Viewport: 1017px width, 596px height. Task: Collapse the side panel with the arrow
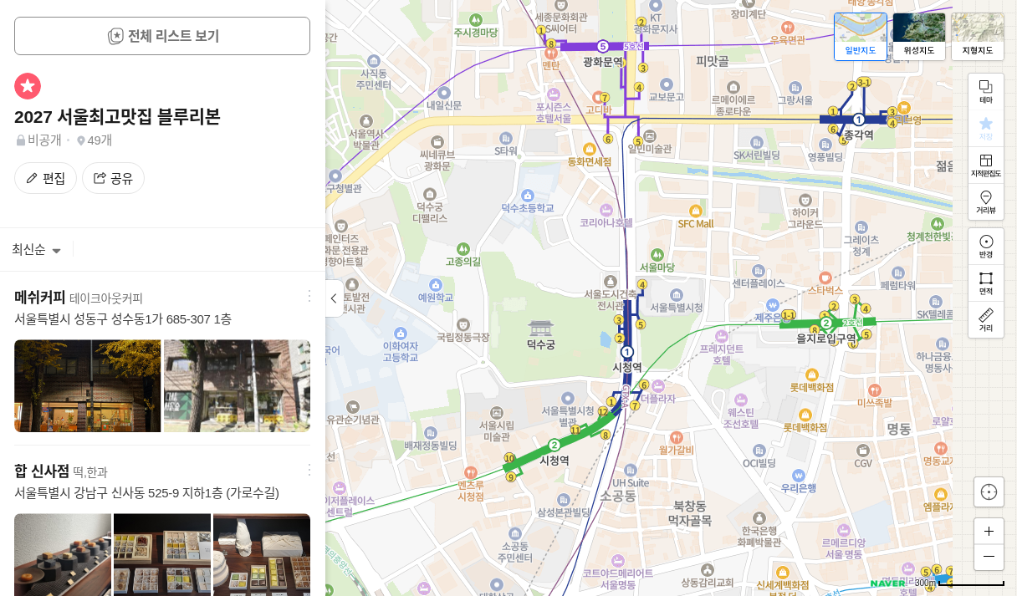coord(334,298)
